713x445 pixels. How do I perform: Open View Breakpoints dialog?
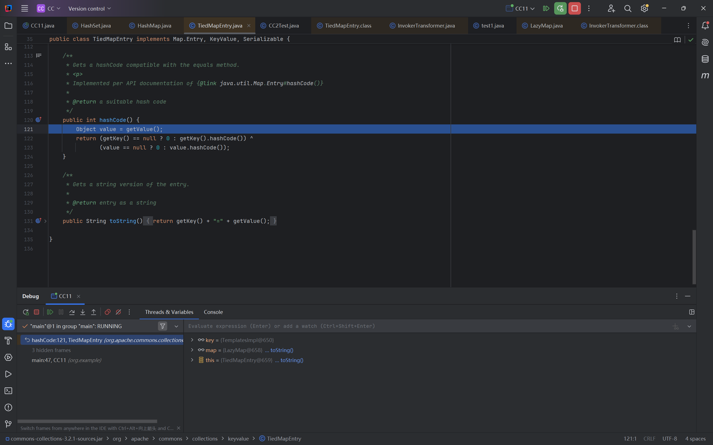point(108,312)
